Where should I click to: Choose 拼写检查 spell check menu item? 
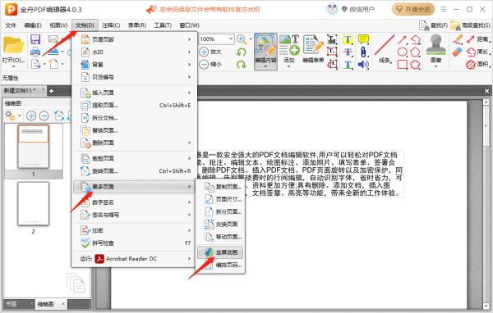[134, 243]
